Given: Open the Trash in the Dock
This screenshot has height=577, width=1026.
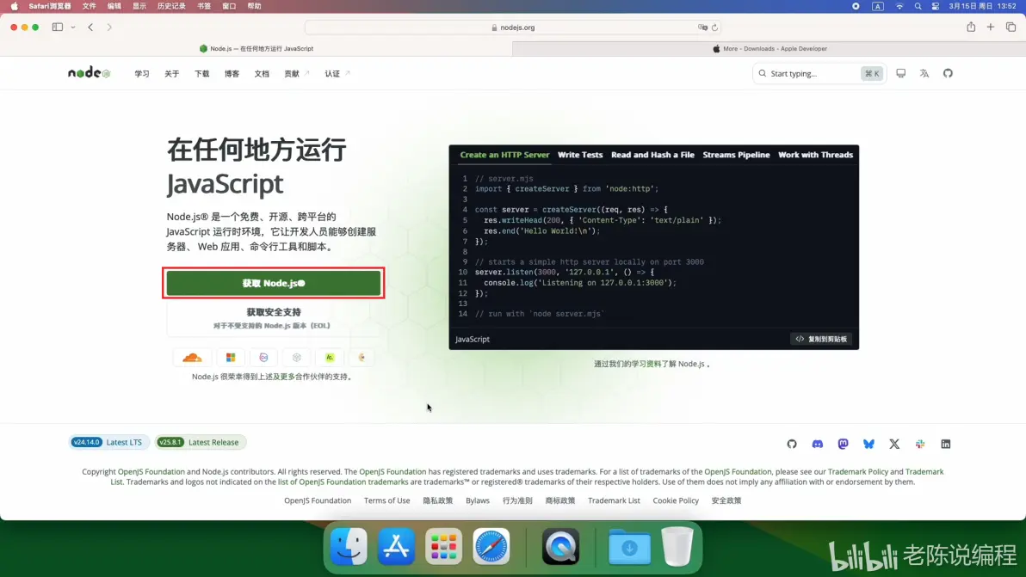Looking at the screenshot, I should click(x=677, y=546).
